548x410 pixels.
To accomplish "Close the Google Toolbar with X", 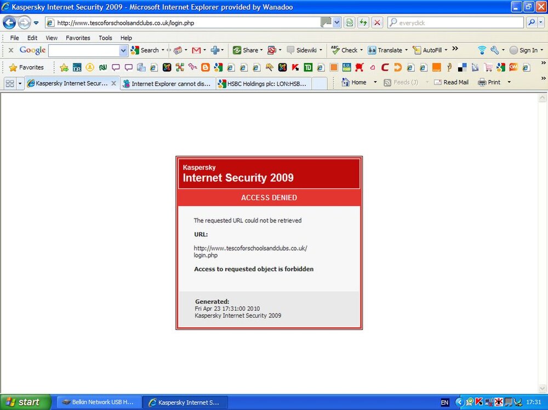I will point(11,50).
